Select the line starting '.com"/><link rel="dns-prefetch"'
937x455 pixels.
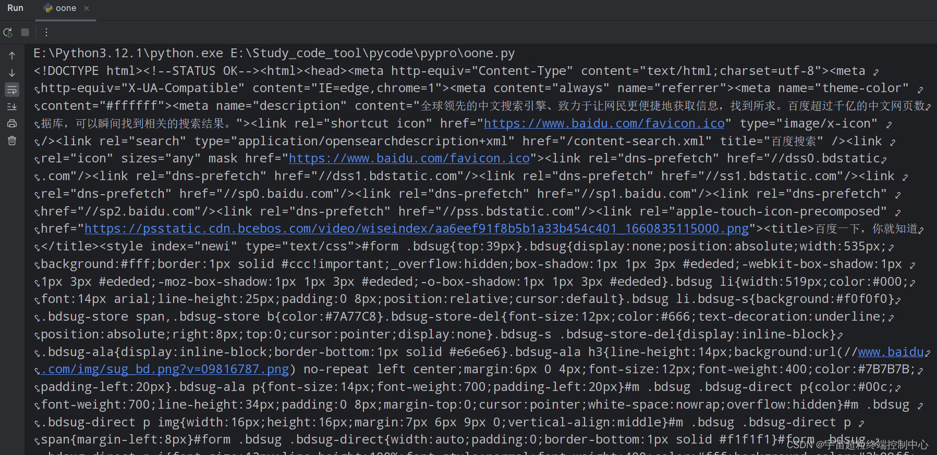coord(468,176)
